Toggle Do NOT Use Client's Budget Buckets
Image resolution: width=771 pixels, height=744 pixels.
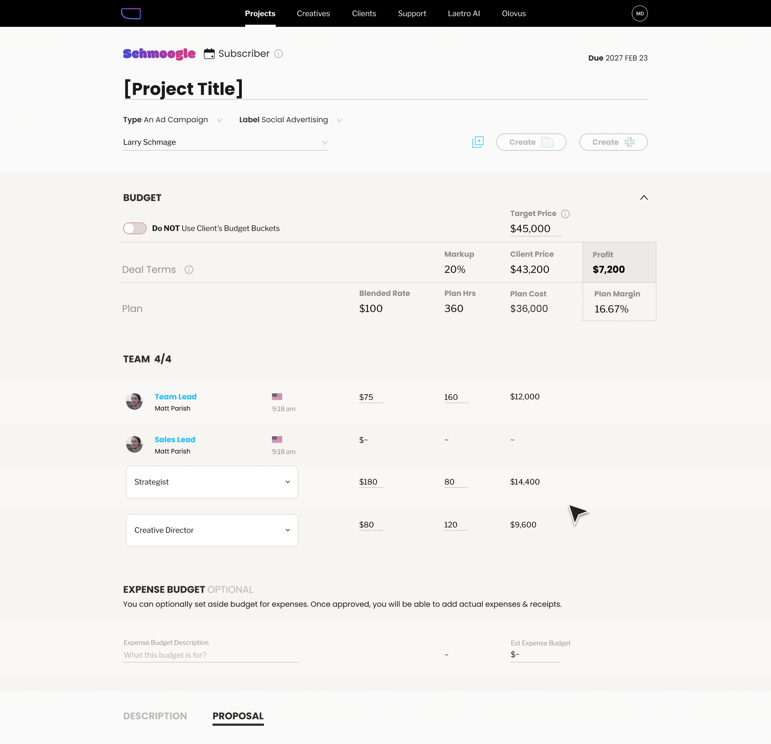tap(135, 228)
